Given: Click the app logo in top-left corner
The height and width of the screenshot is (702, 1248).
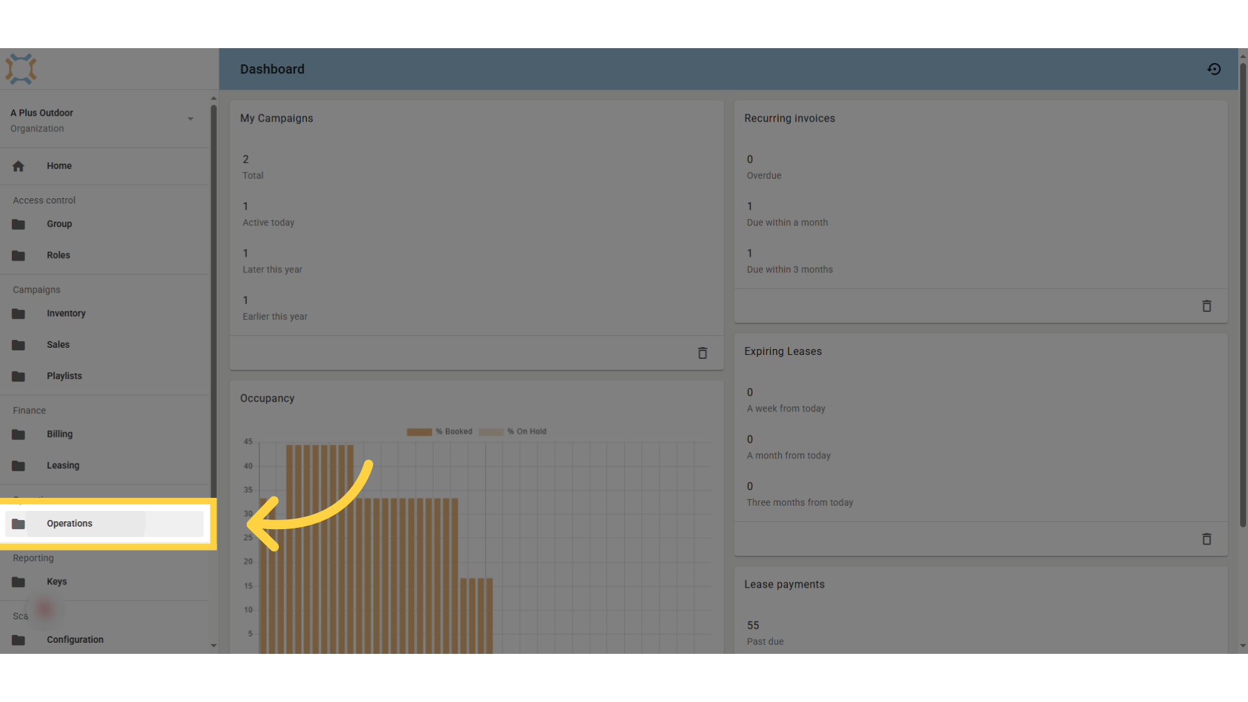Looking at the screenshot, I should [21, 69].
